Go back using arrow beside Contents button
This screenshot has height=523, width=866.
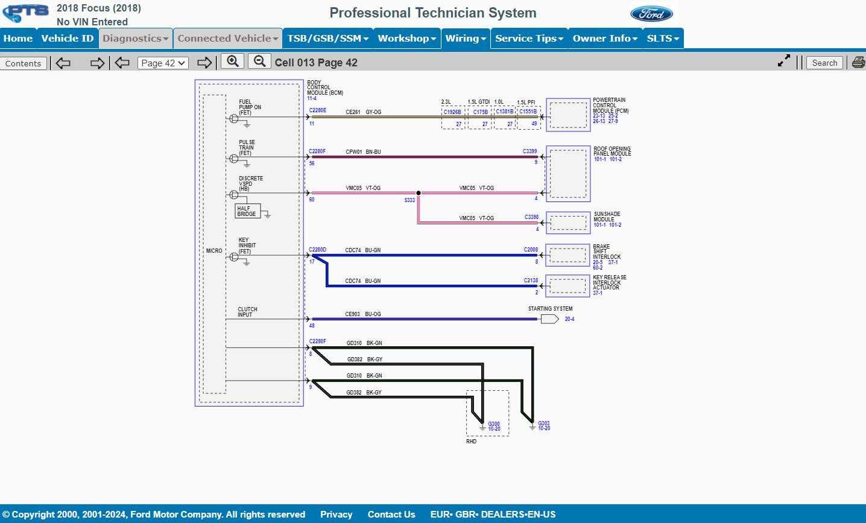click(x=63, y=63)
